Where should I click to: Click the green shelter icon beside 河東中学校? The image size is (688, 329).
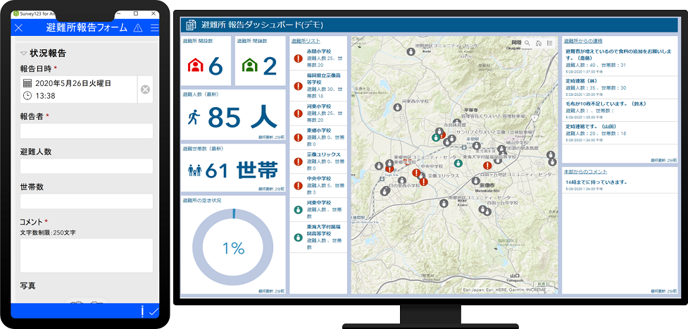coord(299,209)
